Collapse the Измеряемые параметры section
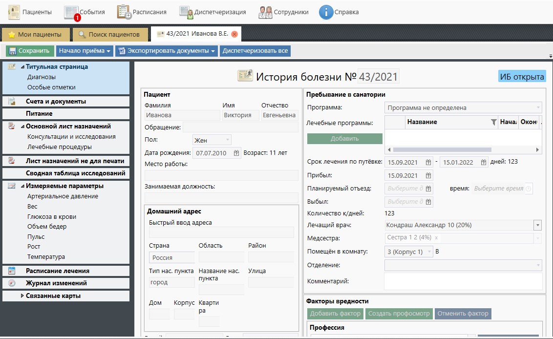 [x=22, y=186]
